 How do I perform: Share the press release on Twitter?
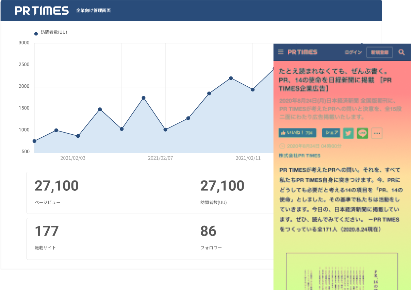coord(348,133)
